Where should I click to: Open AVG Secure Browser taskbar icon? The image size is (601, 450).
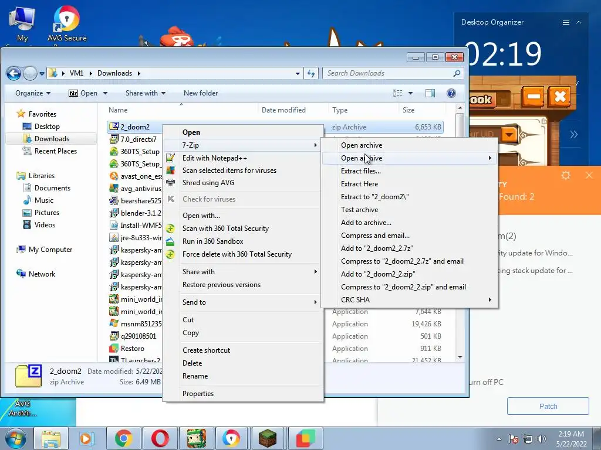pos(231,438)
